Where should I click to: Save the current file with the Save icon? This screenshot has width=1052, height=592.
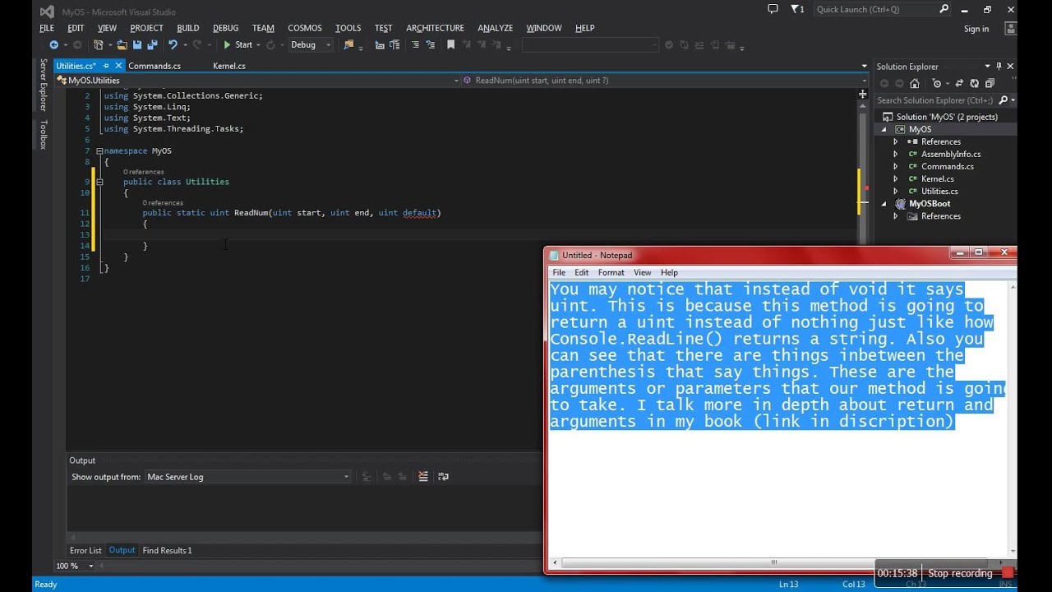coord(136,44)
